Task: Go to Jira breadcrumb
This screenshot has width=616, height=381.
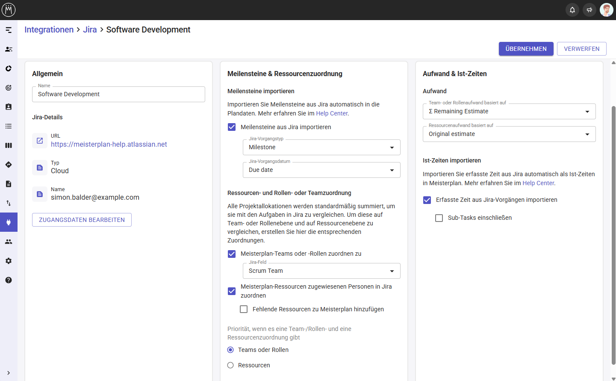Action: [x=90, y=30]
